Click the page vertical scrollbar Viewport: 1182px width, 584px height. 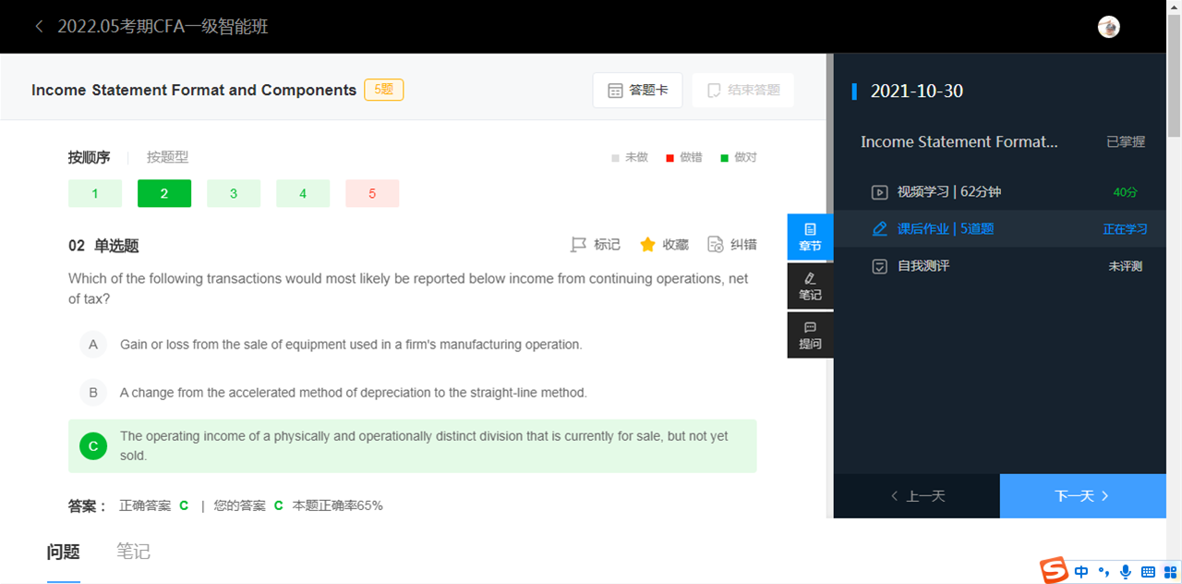pyautogui.click(x=1175, y=74)
